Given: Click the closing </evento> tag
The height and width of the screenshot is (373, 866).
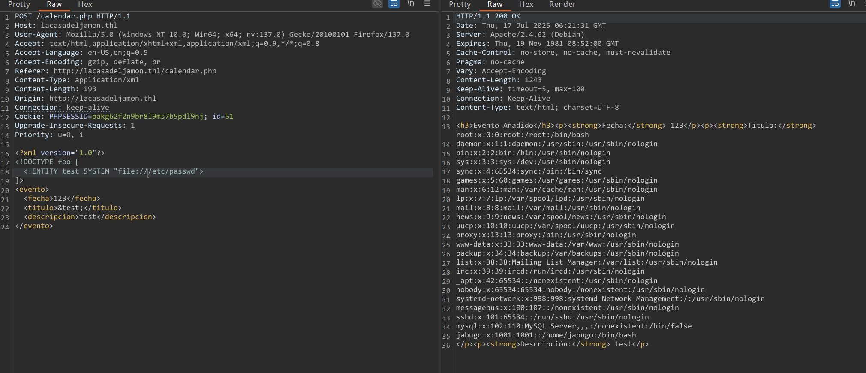Looking at the screenshot, I should [34, 226].
